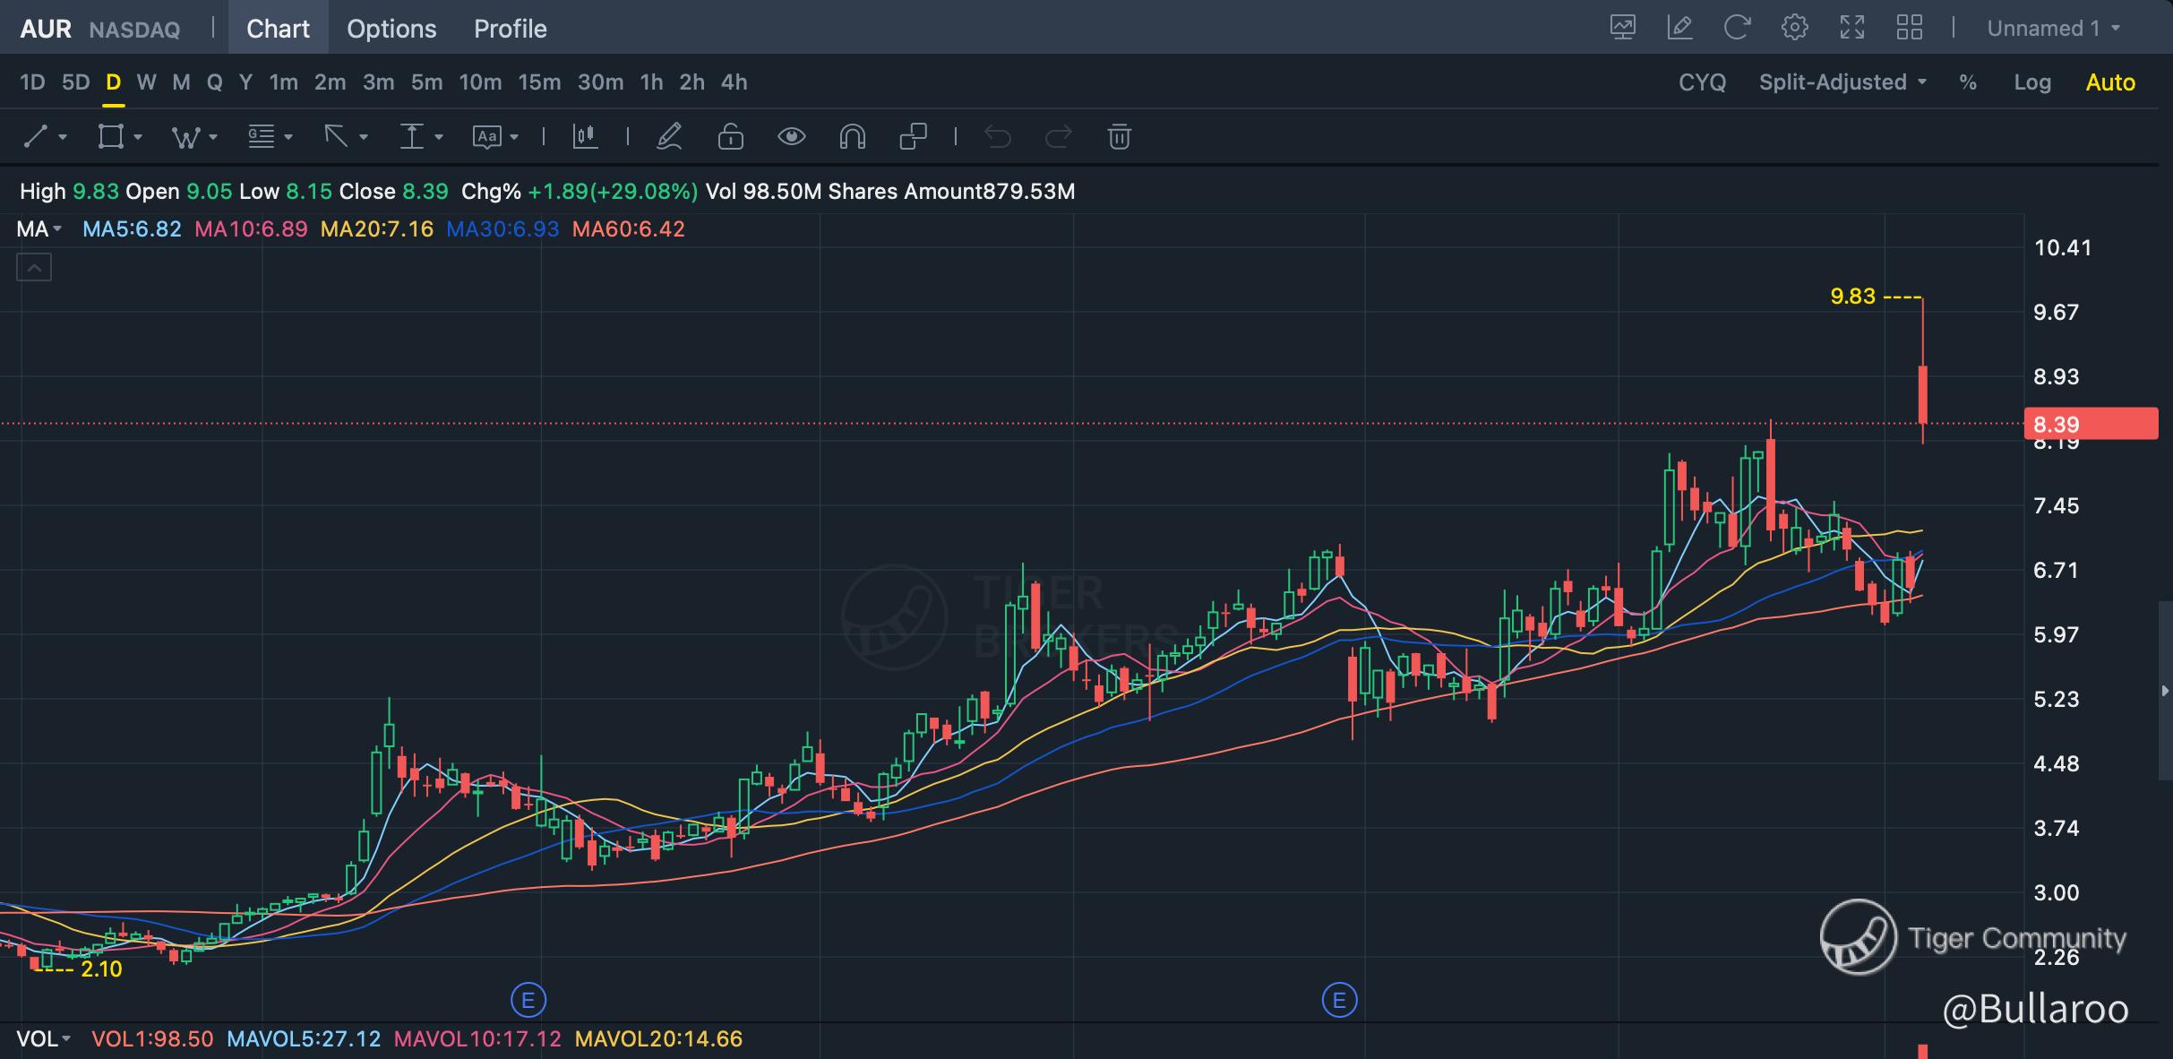Viewport: 2173px width, 1059px height.
Task: Click the magnet snap mode icon
Action: tap(852, 137)
